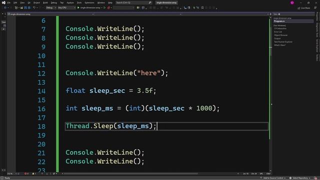Click the Visual Studio logo icon
The width and height of the screenshot is (320, 180).
(3, 2)
